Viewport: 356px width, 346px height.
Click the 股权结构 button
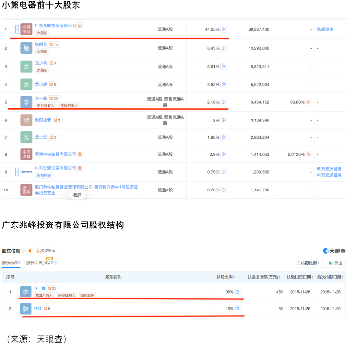click(46, 251)
